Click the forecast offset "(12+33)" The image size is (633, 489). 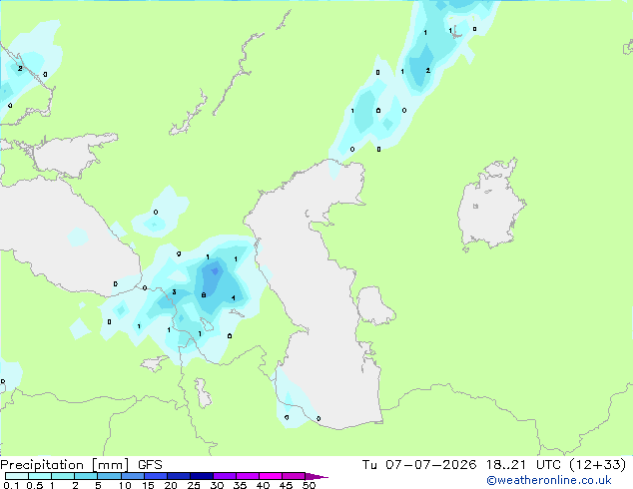pyautogui.click(x=597, y=465)
